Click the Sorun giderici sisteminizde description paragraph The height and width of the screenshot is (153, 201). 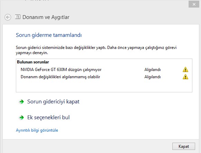pyautogui.click(x=96, y=50)
